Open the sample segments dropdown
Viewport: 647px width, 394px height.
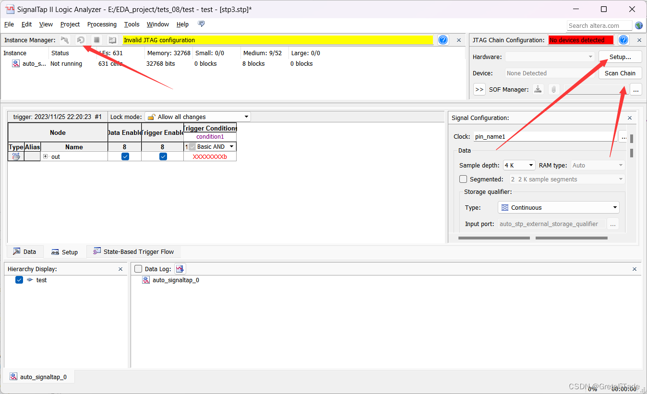tap(567, 179)
